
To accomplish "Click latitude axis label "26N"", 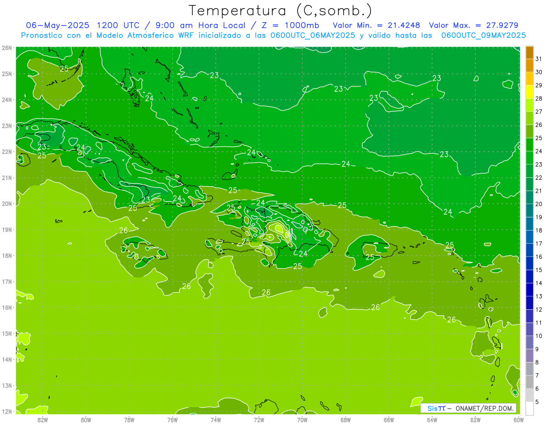I will [x=7, y=48].
